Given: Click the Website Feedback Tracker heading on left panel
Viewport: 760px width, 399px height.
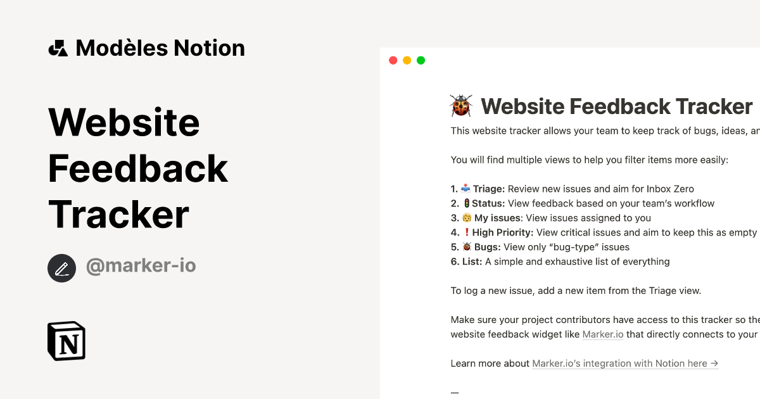Looking at the screenshot, I should tap(138, 169).
